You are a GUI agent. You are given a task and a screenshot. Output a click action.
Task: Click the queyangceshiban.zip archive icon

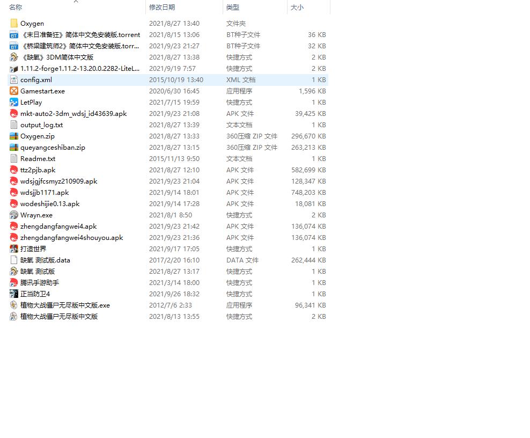click(x=14, y=148)
